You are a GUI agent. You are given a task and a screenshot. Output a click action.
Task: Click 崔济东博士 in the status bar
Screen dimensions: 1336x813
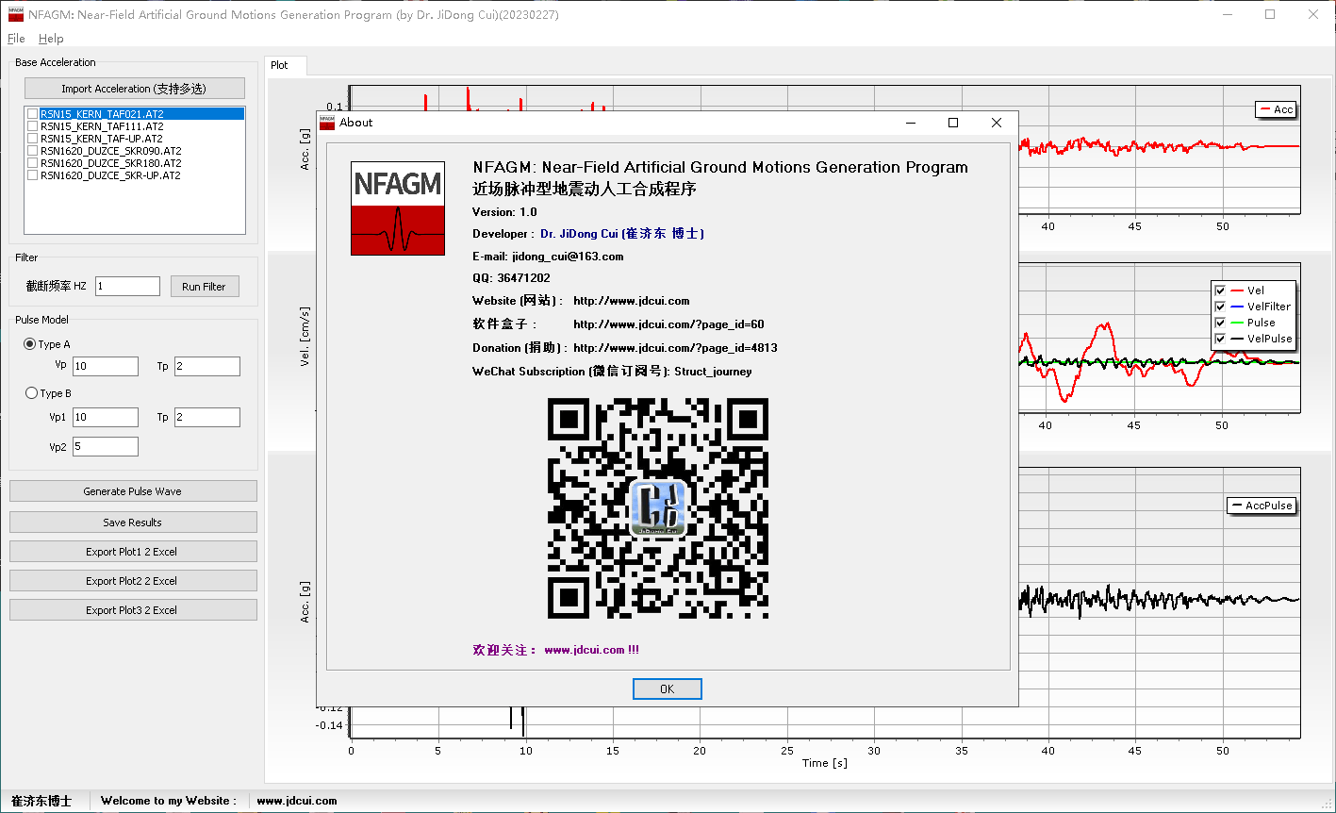[x=42, y=801]
